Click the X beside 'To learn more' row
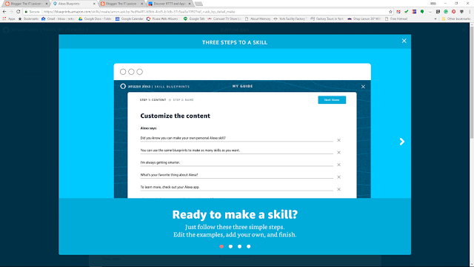474x267 pixels. (339, 189)
